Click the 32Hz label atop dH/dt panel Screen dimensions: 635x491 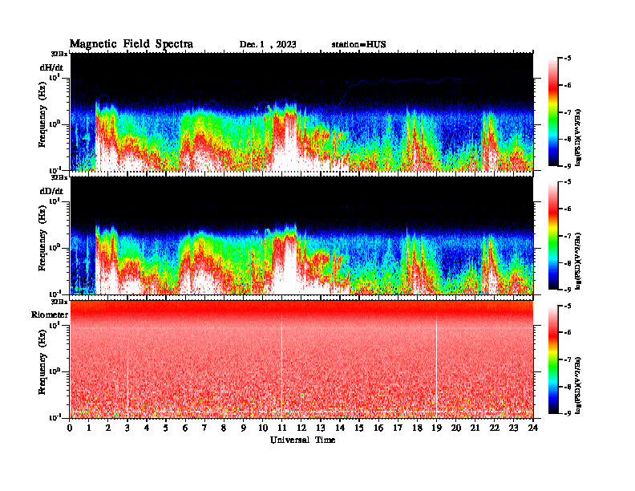pos(59,54)
